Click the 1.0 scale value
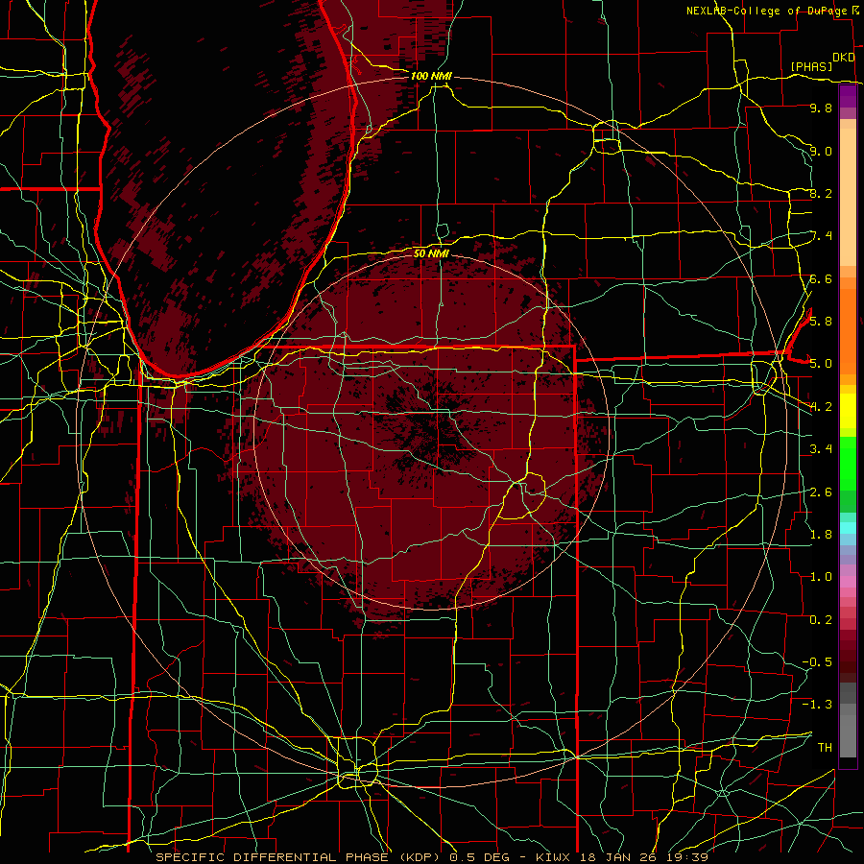864x864 pixels. click(x=821, y=576)
